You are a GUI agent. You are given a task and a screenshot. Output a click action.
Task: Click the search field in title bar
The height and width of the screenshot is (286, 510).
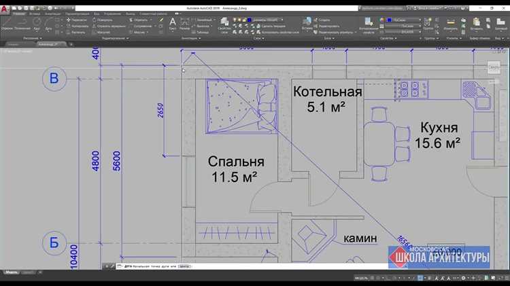coord(382,7)
